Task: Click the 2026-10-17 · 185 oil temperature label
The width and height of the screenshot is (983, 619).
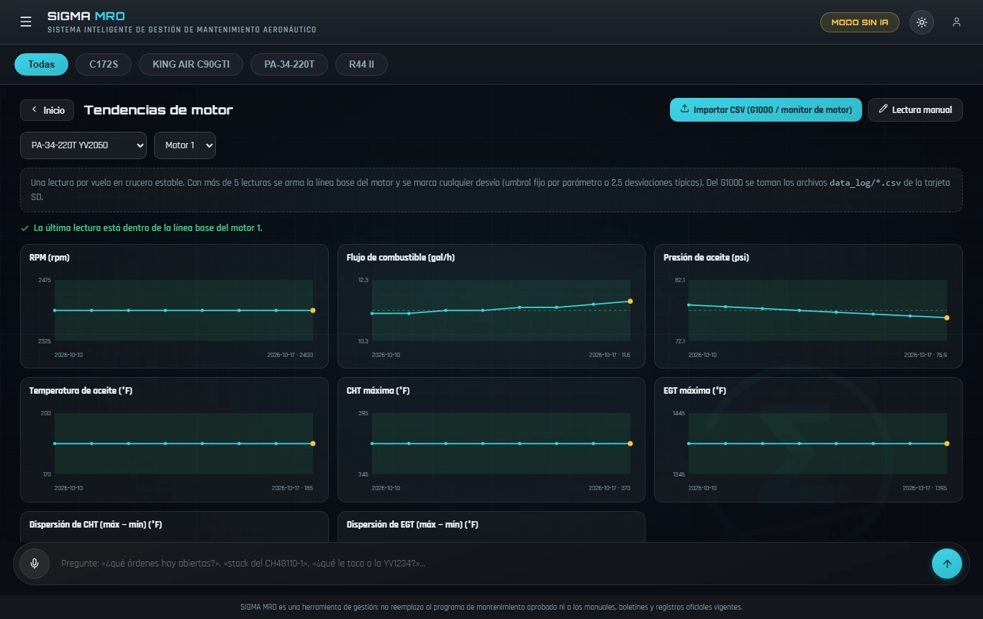Action: pyautogui.click(x=292, y=488)
